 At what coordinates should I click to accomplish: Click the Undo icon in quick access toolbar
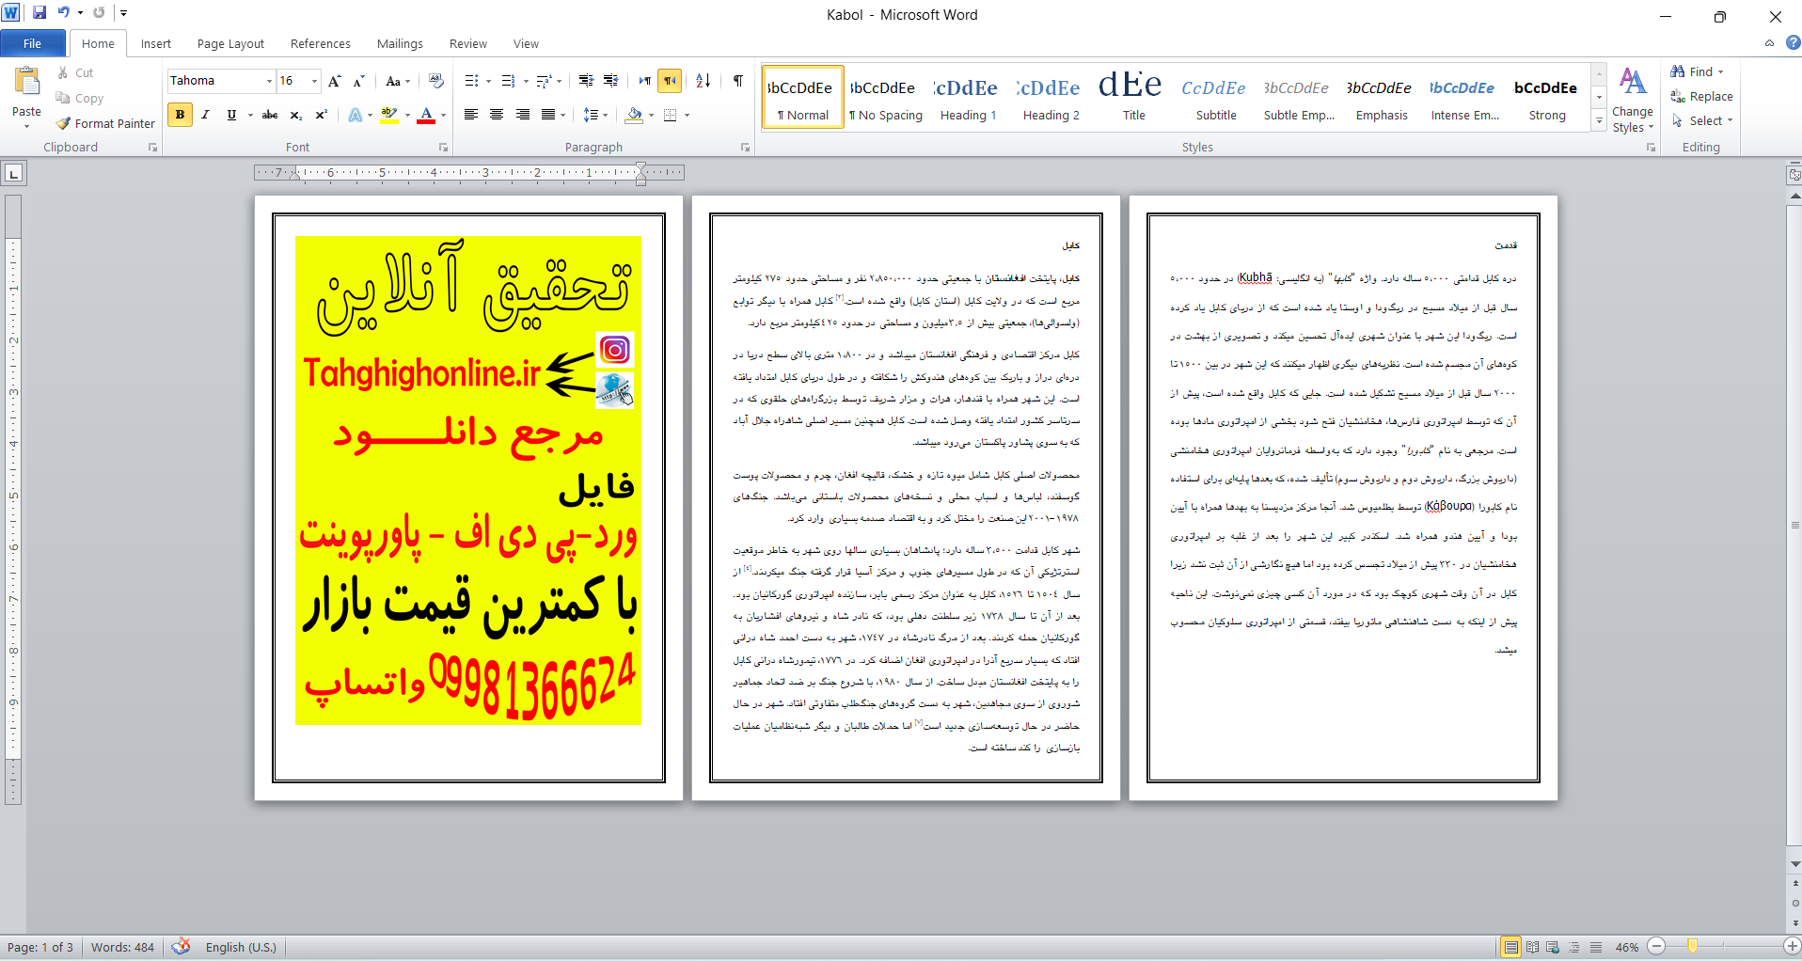coord(63,13)
